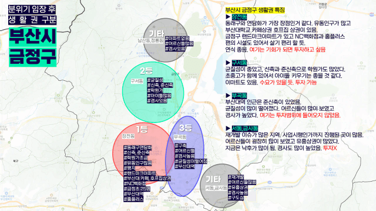This screenshot has height=211, width=376.
Task: Click the 1등 label in red circle
Action: coord(142,129)
